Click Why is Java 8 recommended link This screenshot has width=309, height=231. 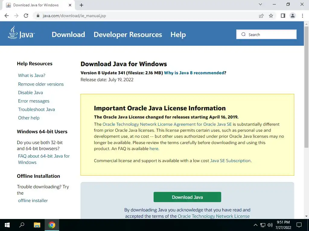click(194, 73)
